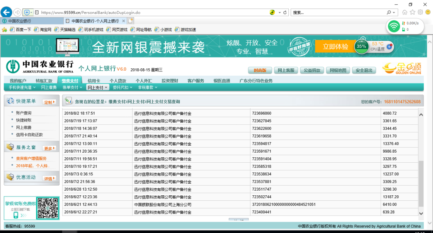
Task: Click the browser back arrow button
Action: click(6, 12)
